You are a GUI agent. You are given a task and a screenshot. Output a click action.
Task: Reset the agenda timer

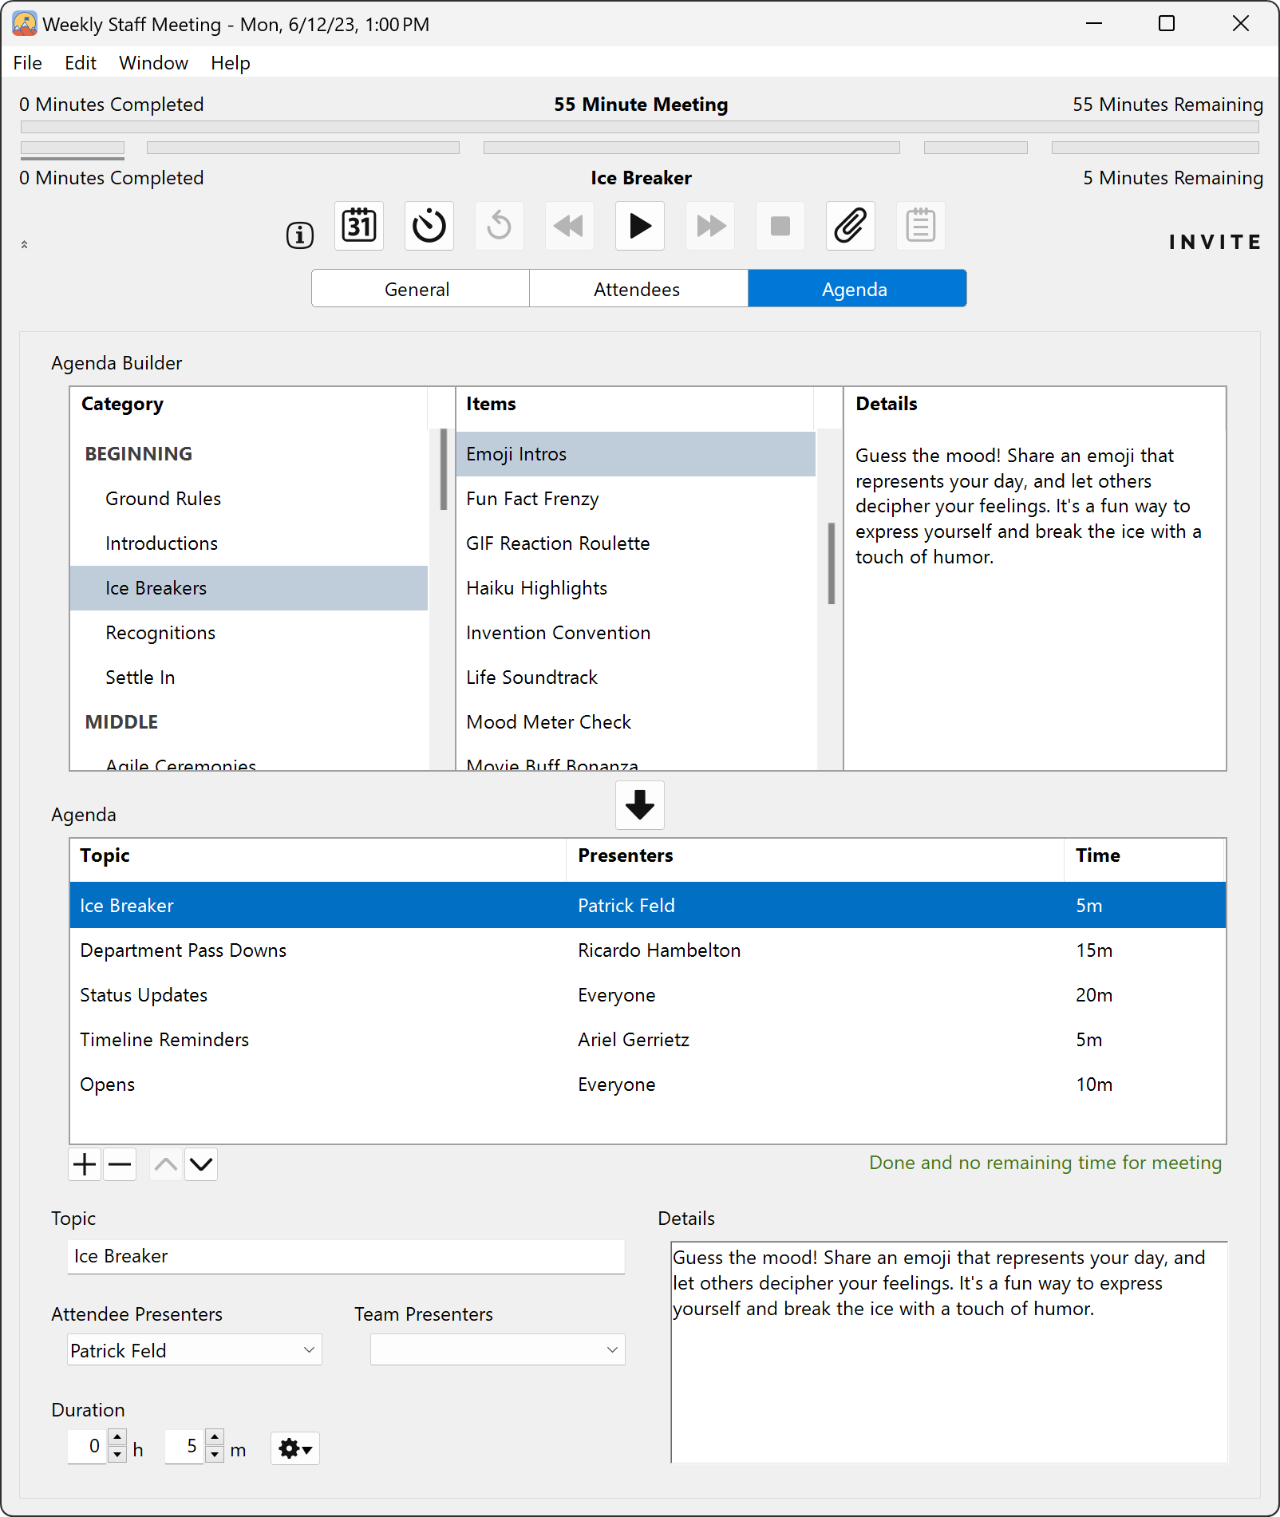pyautogui.click(x=499, y=227)
